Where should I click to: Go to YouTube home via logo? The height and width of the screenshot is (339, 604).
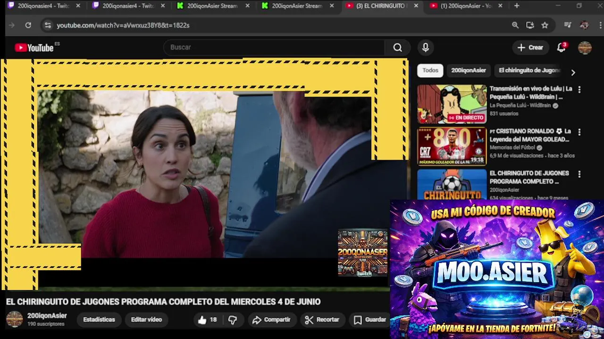tap(34, 48)
